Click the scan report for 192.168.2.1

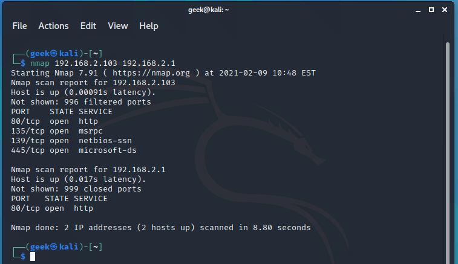tap(88, 170)
